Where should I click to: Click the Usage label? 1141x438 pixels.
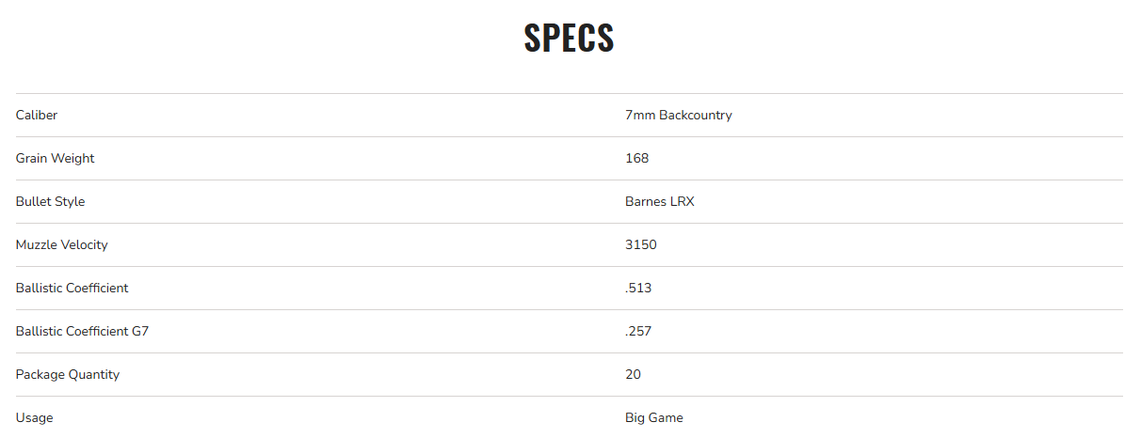click(x=34, y=418)
